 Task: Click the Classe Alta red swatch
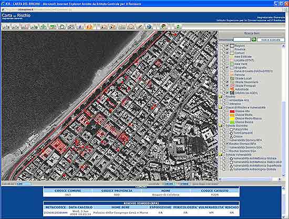pos(232,111)
